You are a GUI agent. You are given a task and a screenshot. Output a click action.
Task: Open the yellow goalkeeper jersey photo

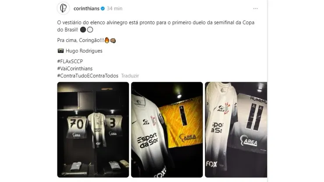pos(167,130)
